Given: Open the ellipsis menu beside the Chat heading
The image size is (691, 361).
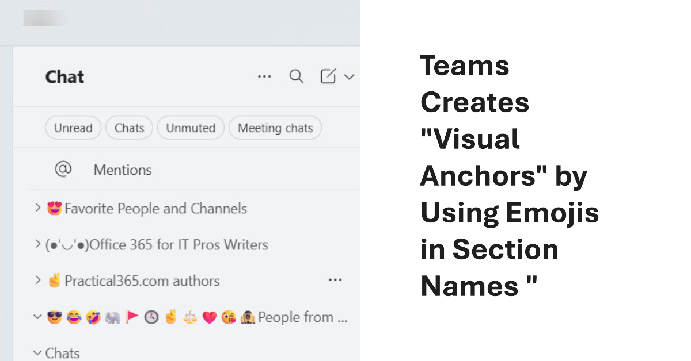Looking at the screenshot, I should pos(264,76).
